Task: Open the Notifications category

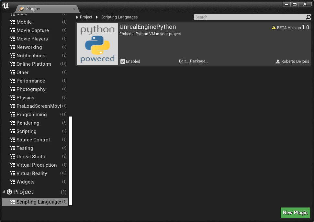Action: [x=35, y=56]
